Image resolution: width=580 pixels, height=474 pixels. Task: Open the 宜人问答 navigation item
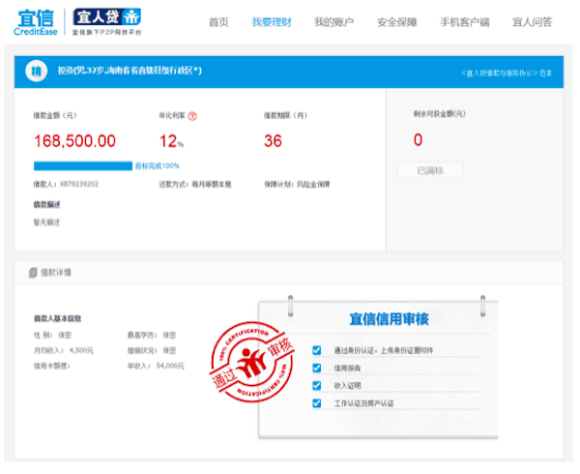pyautogui.click(x=533, y=21)
